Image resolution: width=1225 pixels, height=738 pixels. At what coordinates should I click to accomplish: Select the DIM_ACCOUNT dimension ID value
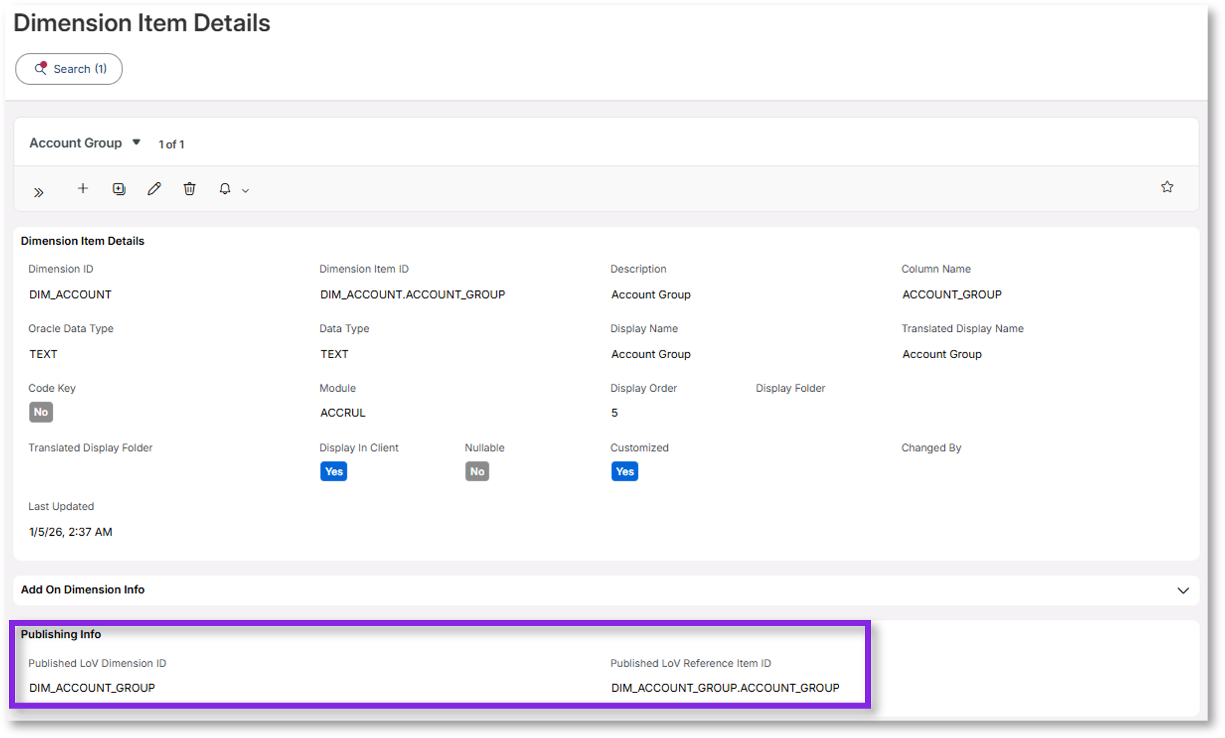tap(70, 295)
